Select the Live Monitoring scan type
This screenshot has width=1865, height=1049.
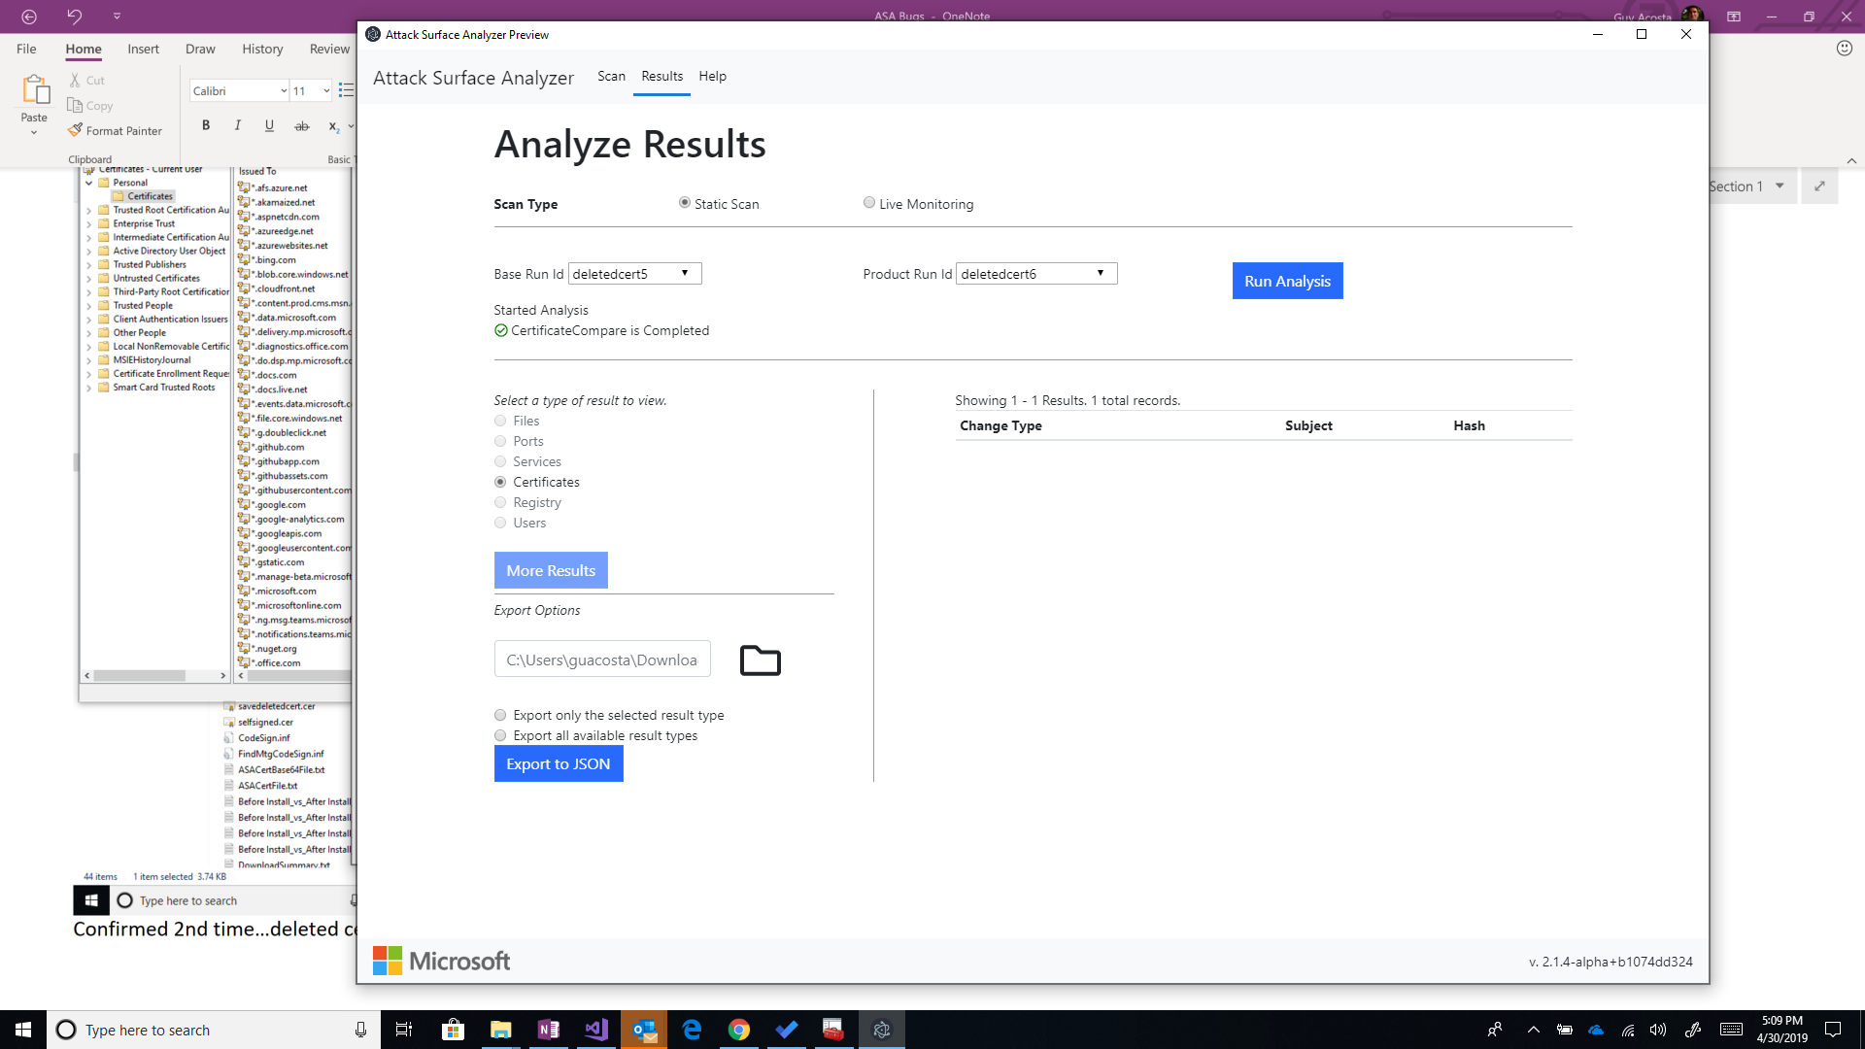pos(869,202)
